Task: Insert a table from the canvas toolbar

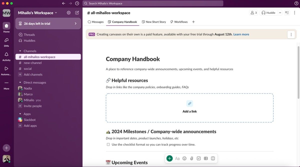Action: (206, 158)
